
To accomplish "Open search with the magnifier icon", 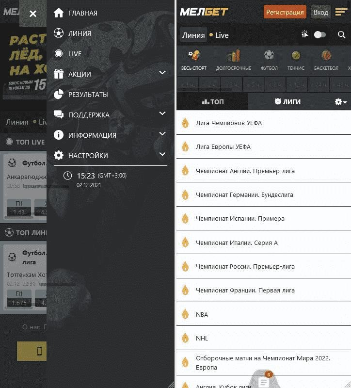I will [342, 35].
